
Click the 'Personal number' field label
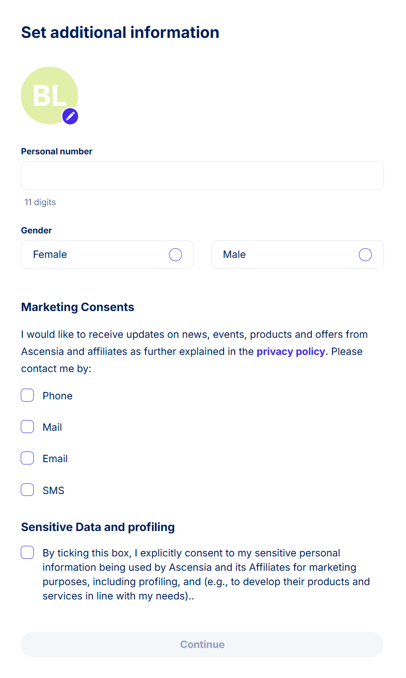tap(57, 152)
